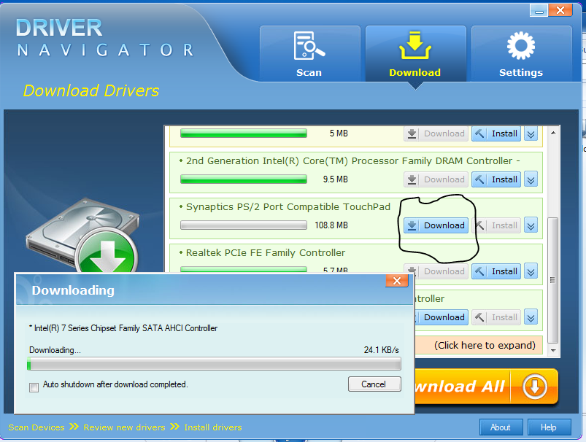Click the hard drive download illustration
The height and width of the screenshot is (442, 586).
pos(83,236)
